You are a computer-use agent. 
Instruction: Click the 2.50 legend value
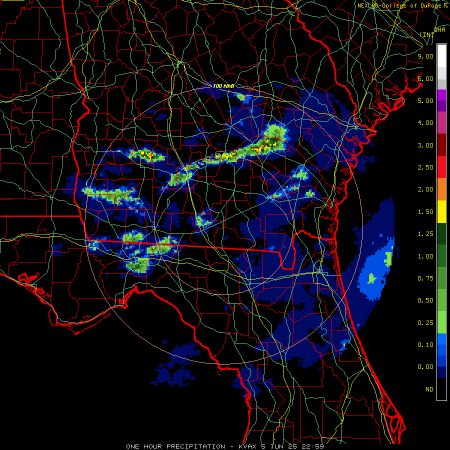(425, 167)
